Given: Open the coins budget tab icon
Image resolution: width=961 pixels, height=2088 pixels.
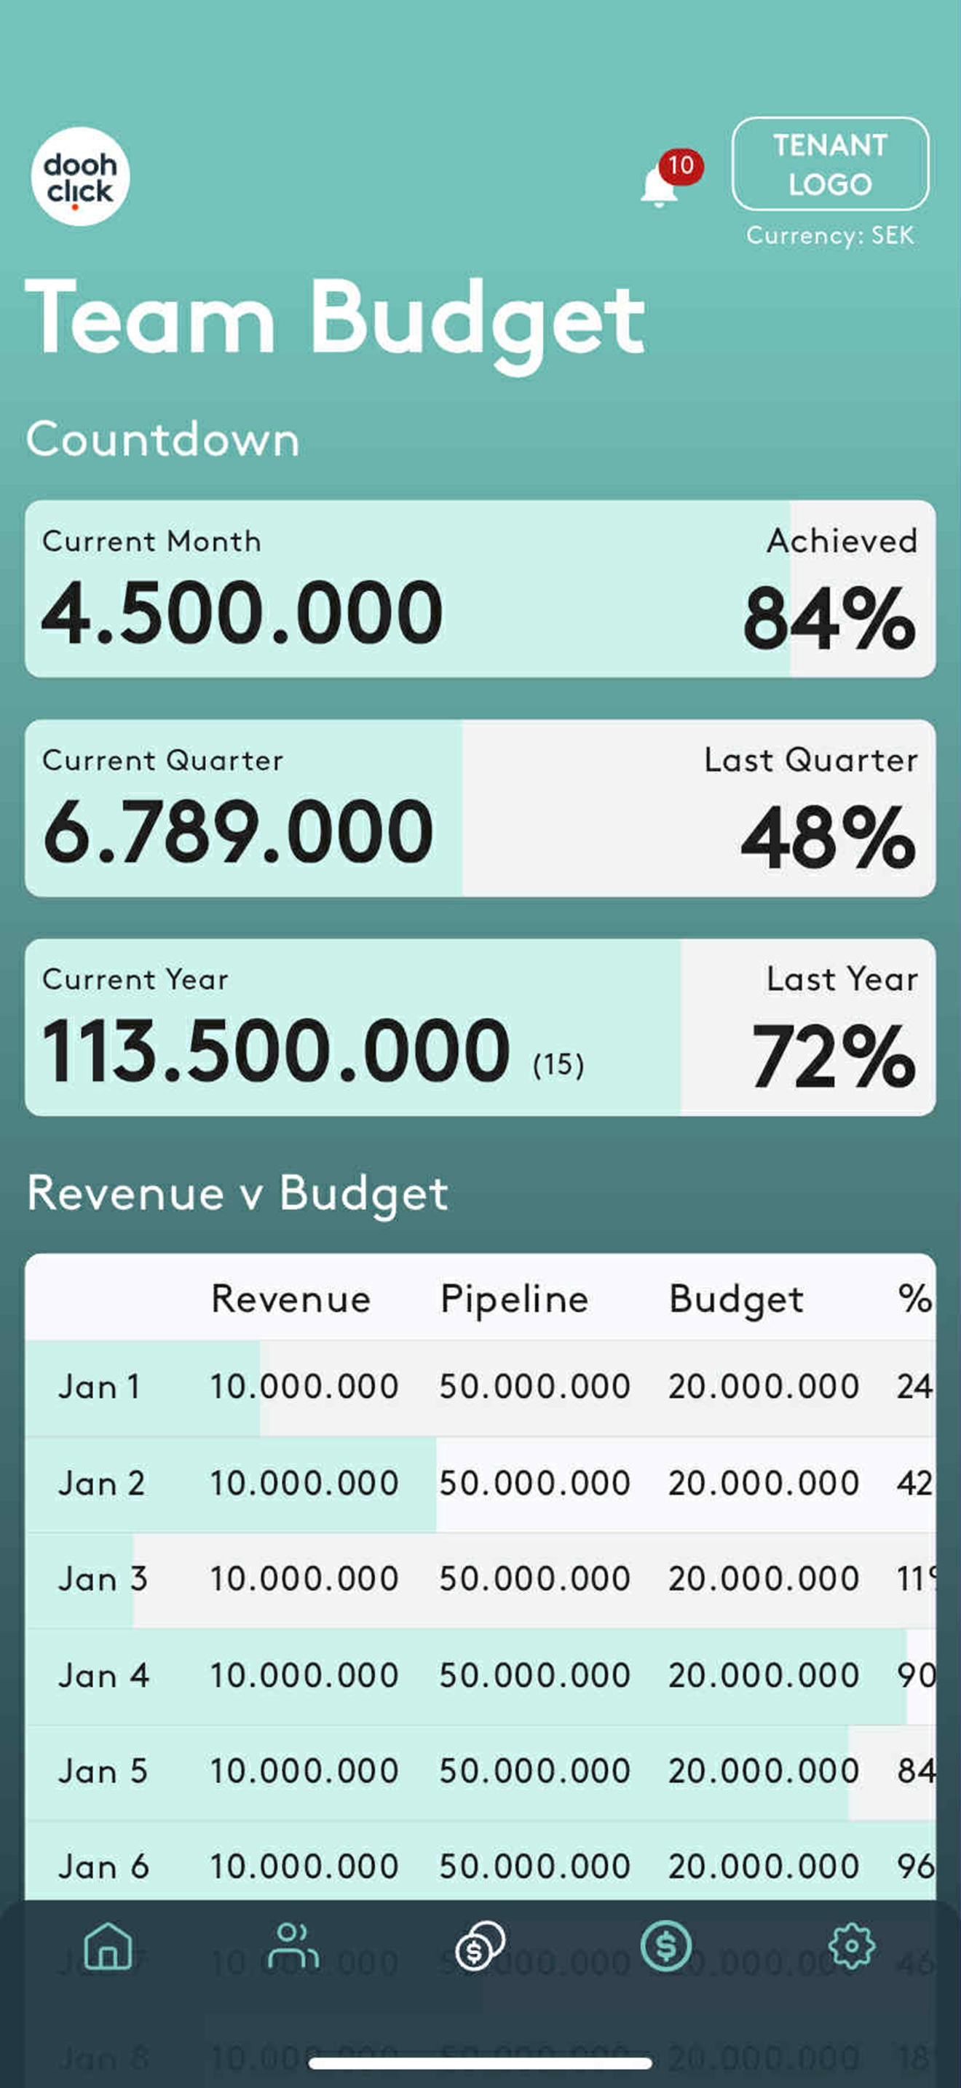Looking at the screenshot, I should click(x=480, y=1945).
